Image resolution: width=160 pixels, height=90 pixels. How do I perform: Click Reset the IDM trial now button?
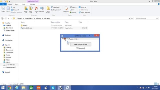[x=81, y=44]
